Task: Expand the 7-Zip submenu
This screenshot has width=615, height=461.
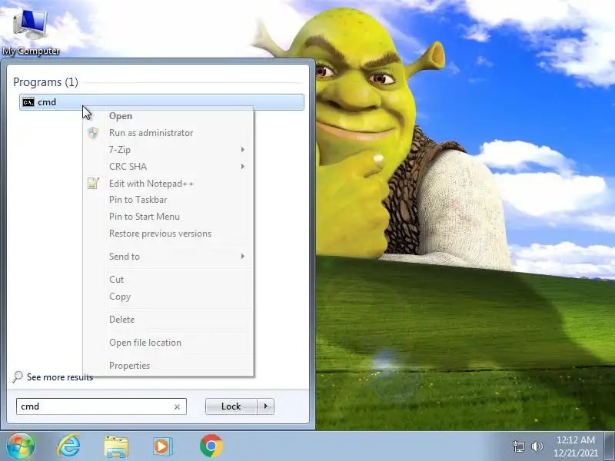Action: coord(168,150)
